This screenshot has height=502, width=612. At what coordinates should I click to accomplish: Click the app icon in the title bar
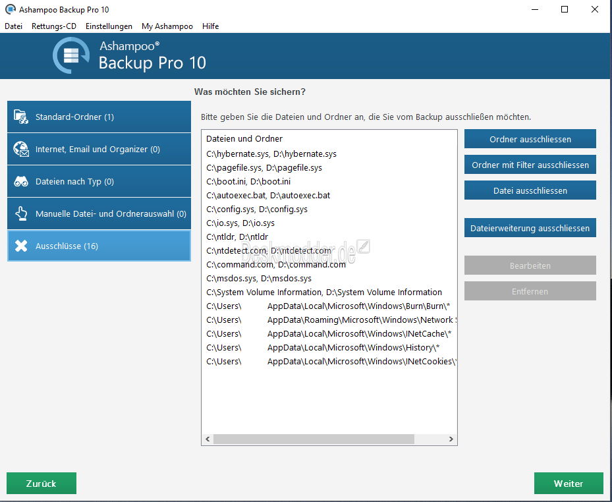click(x=11, y=9)
